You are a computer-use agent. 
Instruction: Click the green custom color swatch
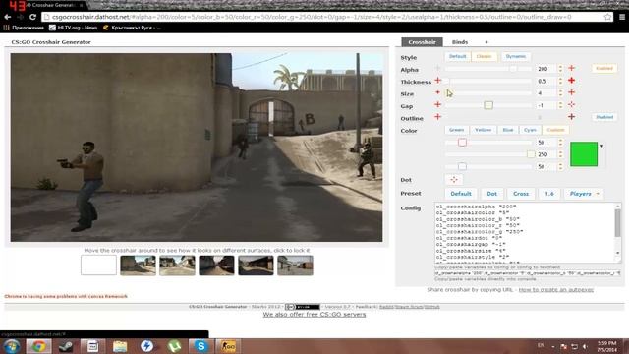584,154
